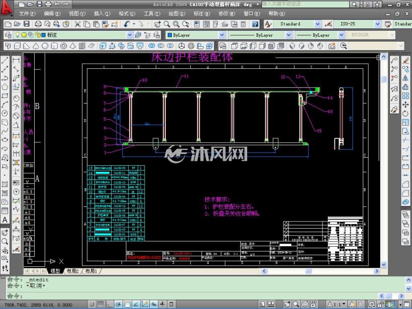Switch to the 布局1 layout tab
412x309 pixels.
(91, 271)
